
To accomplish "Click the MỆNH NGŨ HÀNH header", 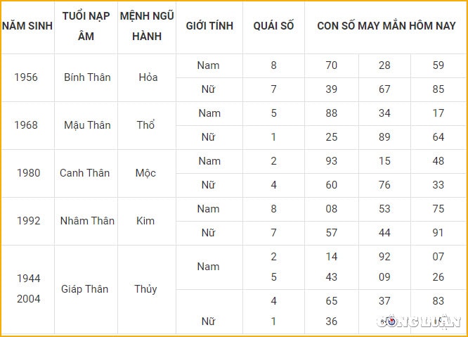I will coord(147,26).
